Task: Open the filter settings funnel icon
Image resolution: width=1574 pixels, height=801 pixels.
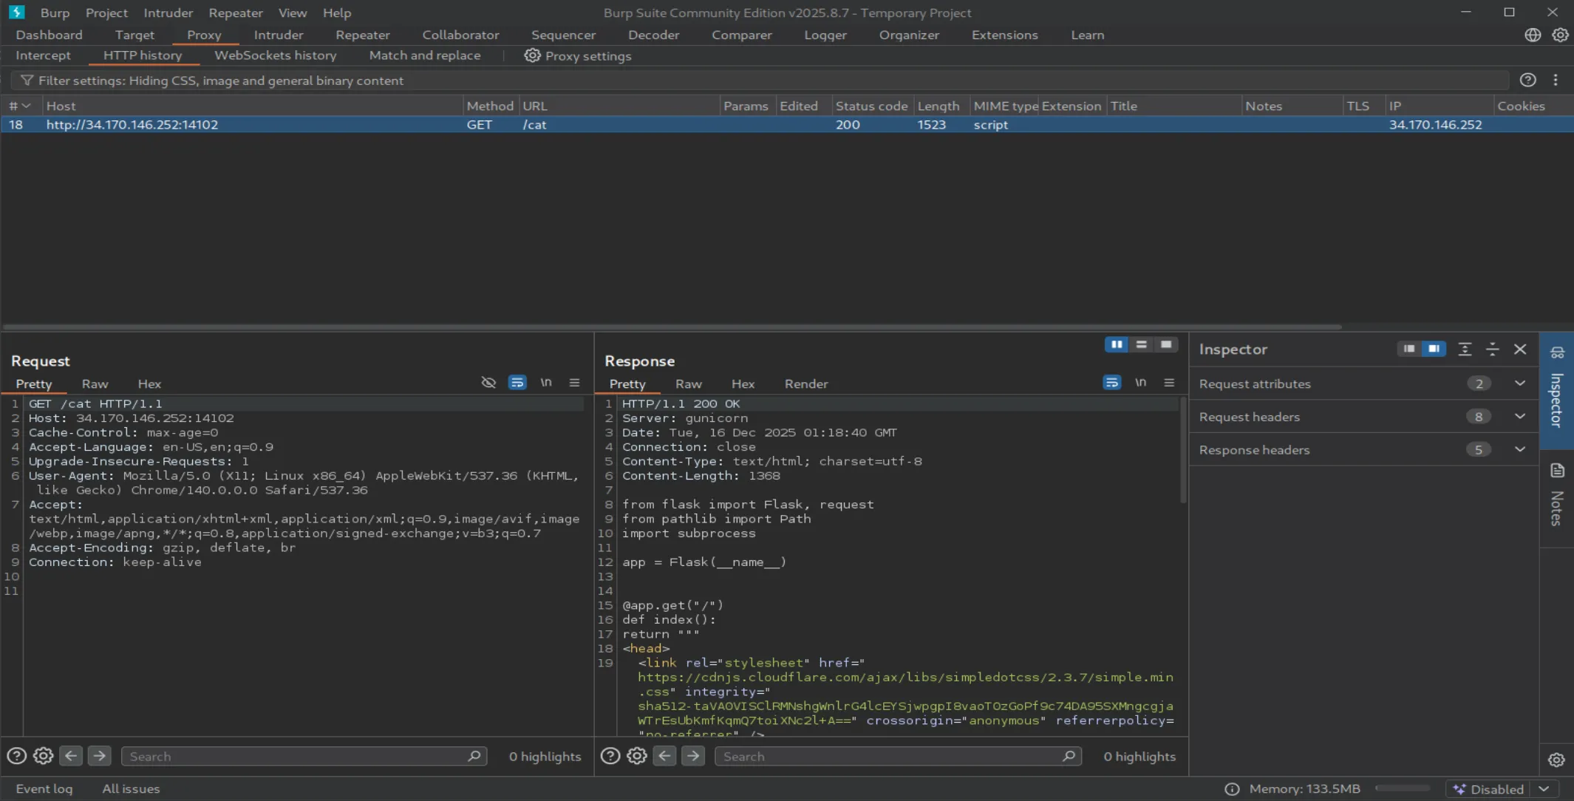Action: pyautogui.click(x=27, y=81)
